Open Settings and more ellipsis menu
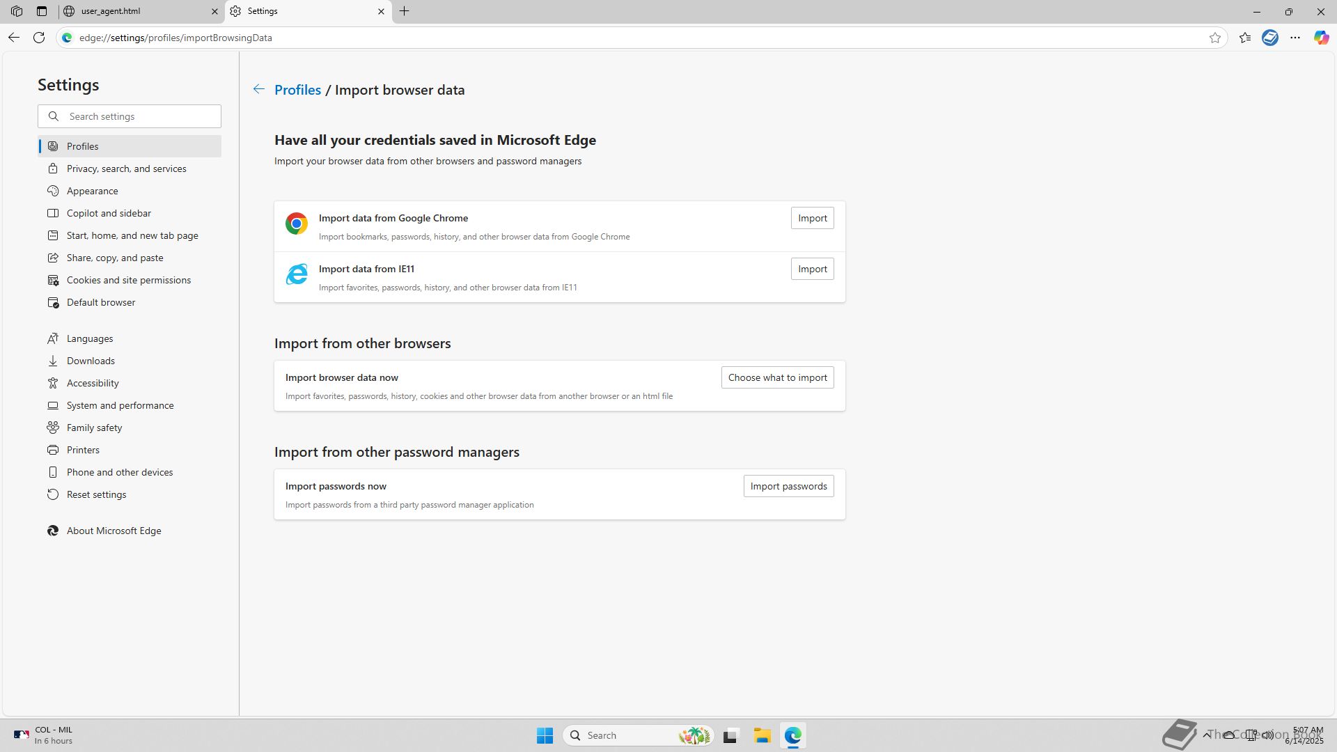 point(1295,38)
